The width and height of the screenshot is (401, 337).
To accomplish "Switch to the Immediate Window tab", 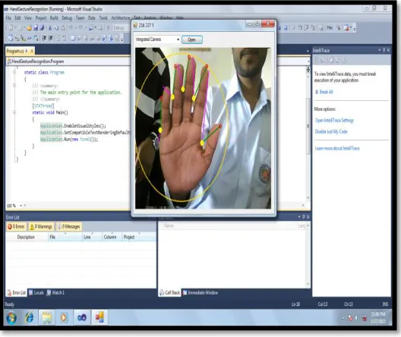I will (200, 292).
